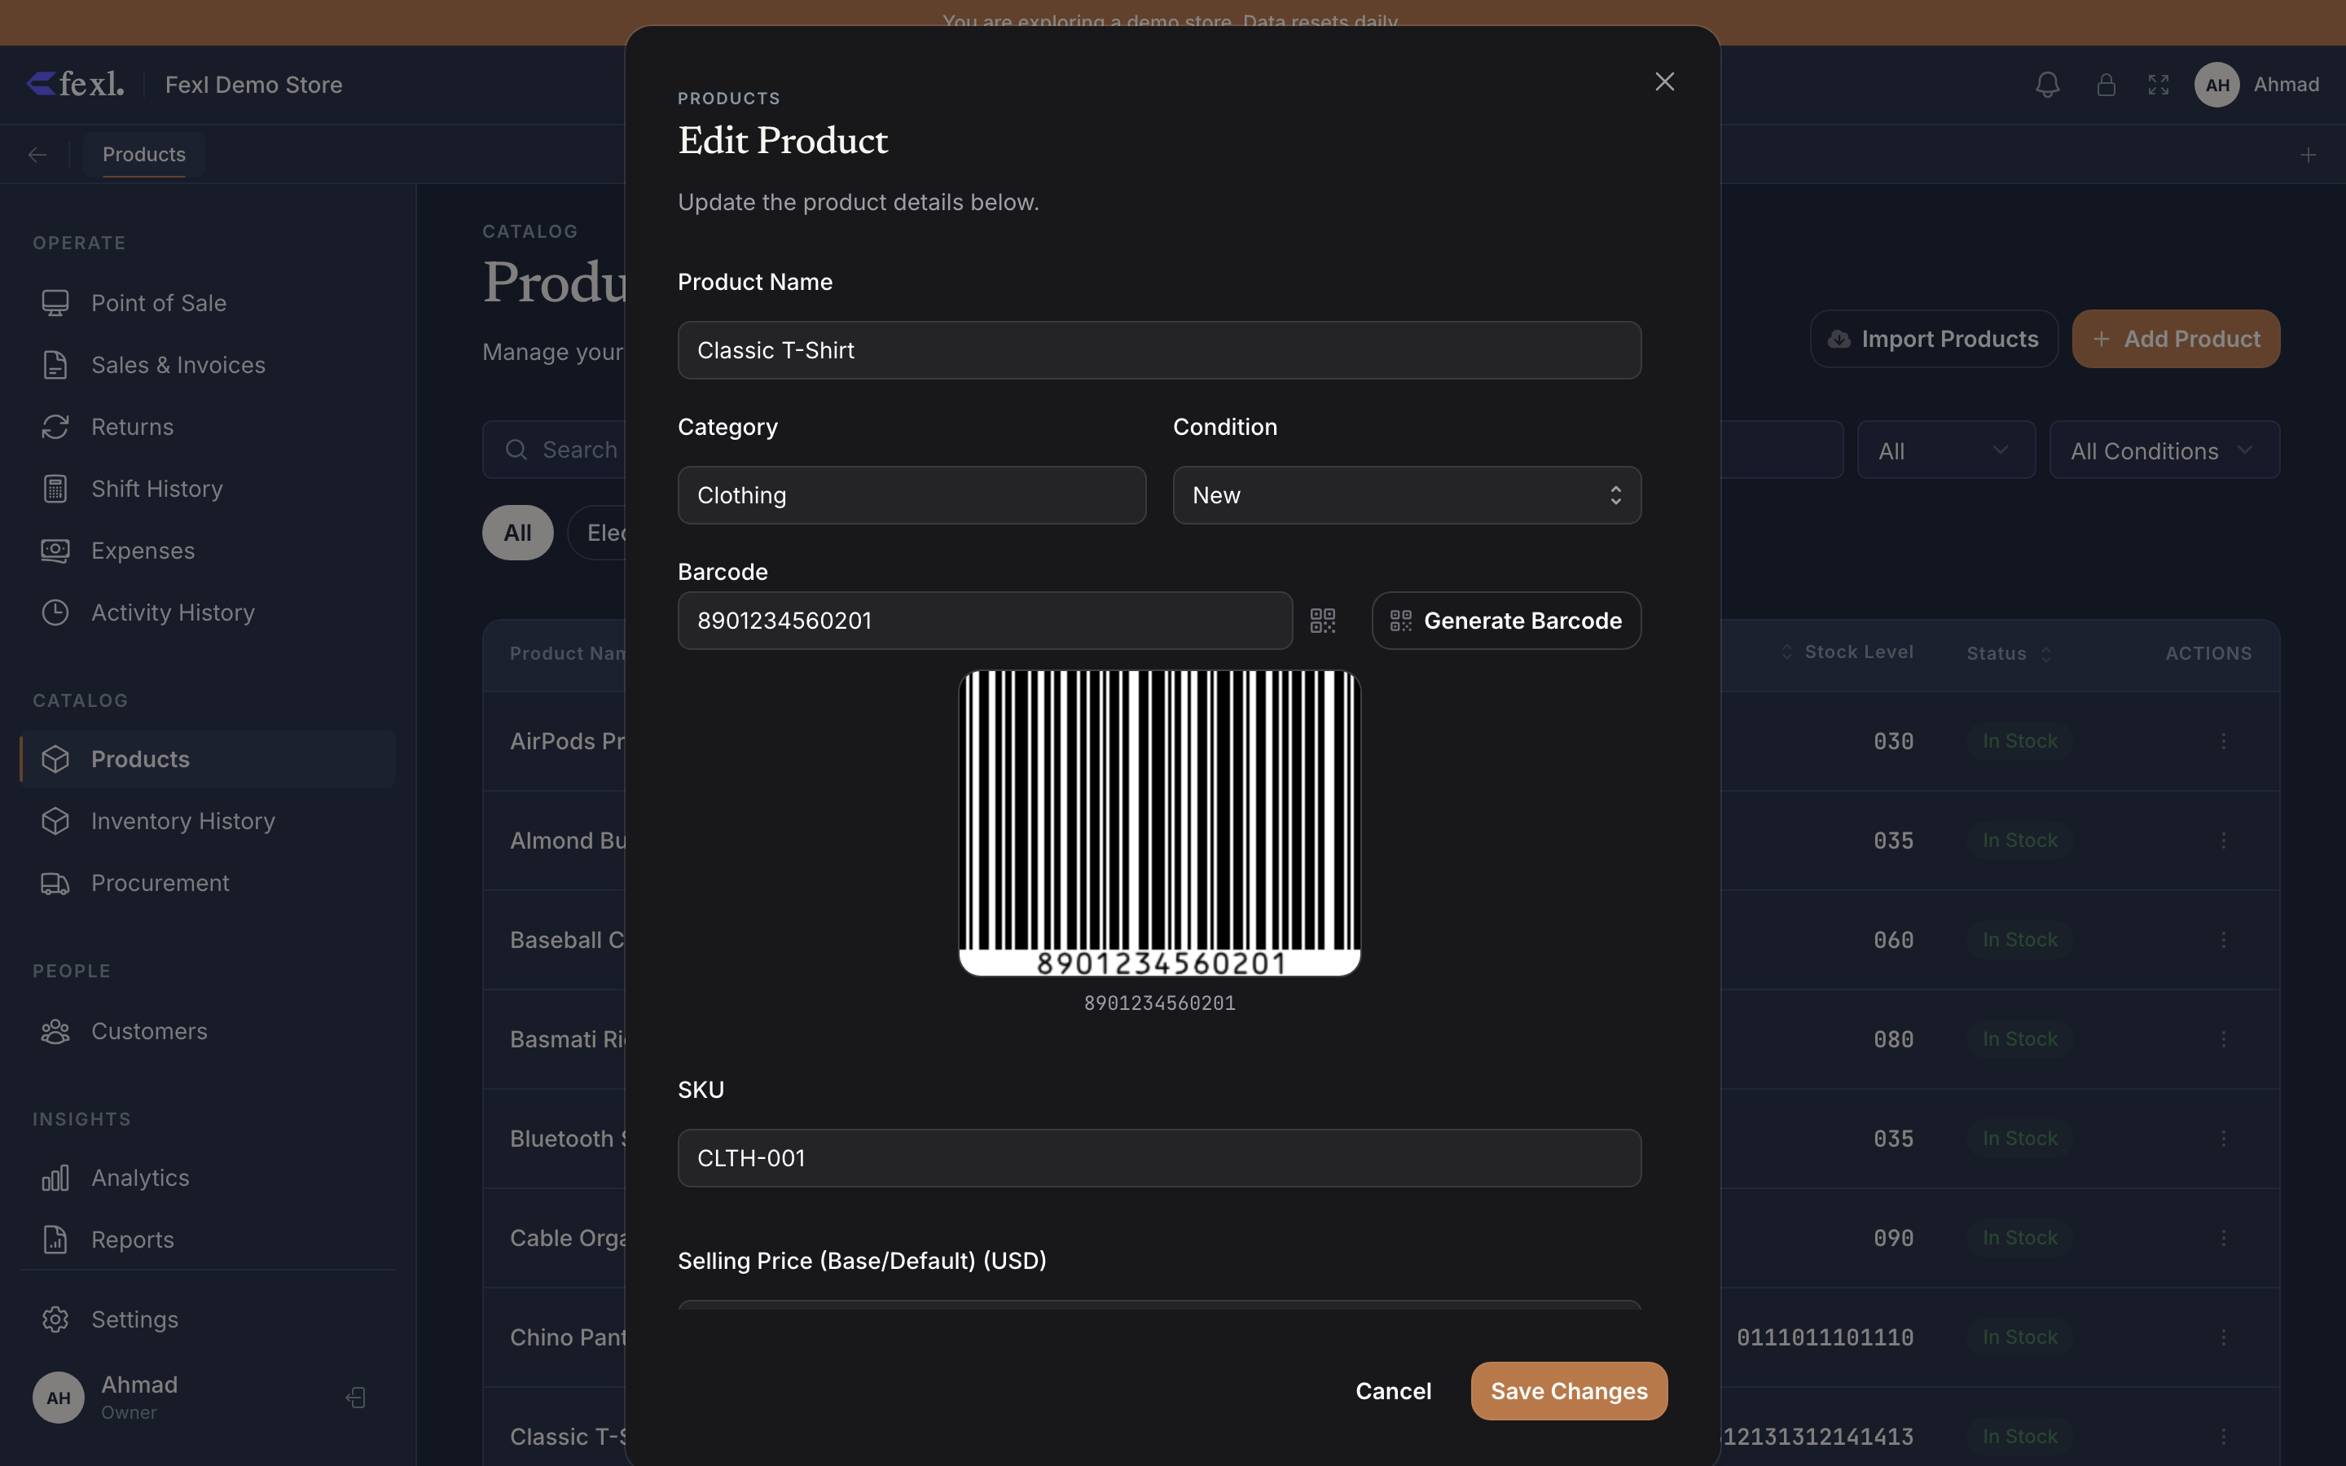This screenshot has height=1466, width=2346.
Task: Click the Category field containing Clothing
Action: pos(912,495)
